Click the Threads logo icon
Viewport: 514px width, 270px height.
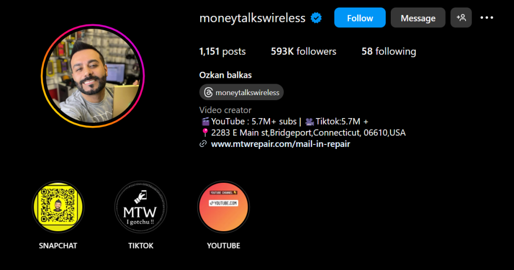209,92
